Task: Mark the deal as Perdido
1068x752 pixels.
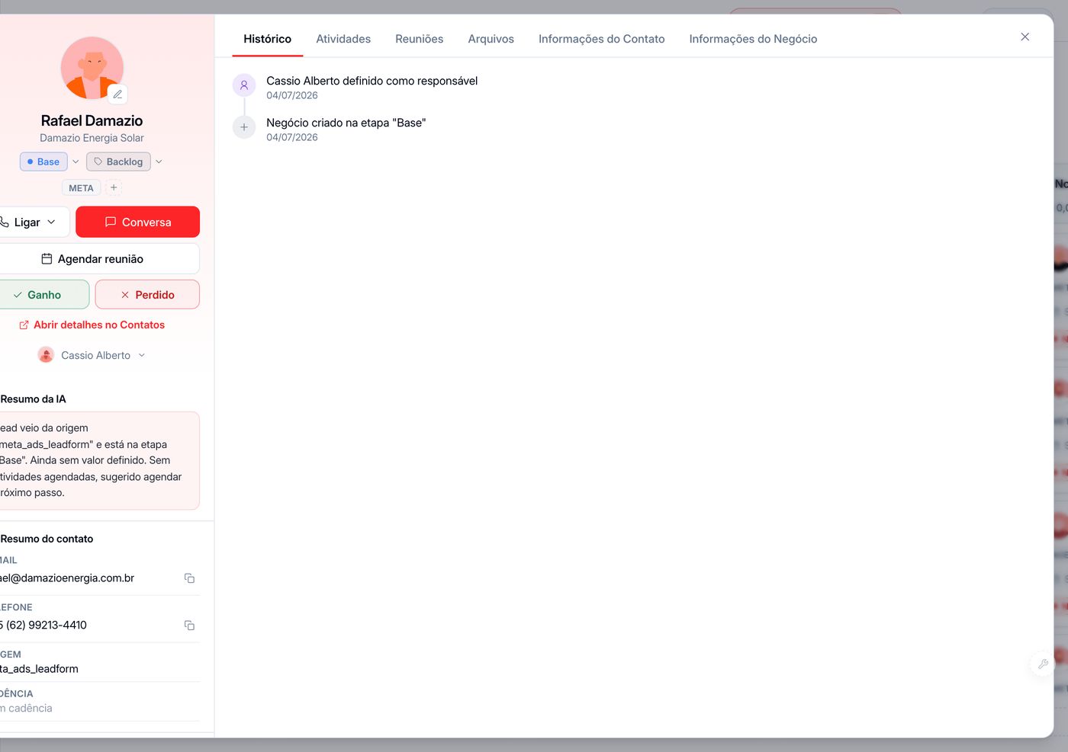Action: [x=147, y=295]
